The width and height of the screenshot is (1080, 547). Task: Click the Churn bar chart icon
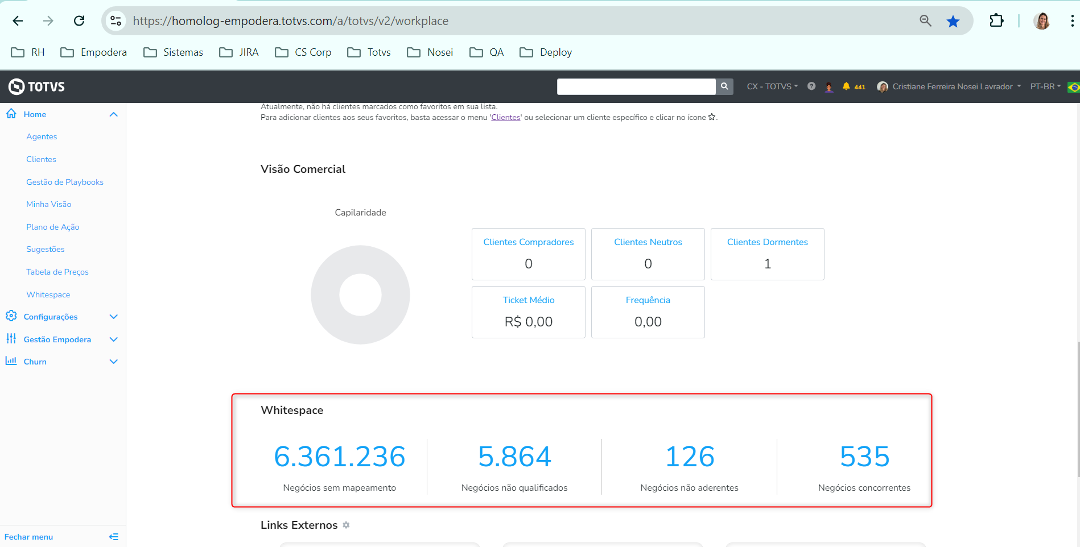pos(11,360)
